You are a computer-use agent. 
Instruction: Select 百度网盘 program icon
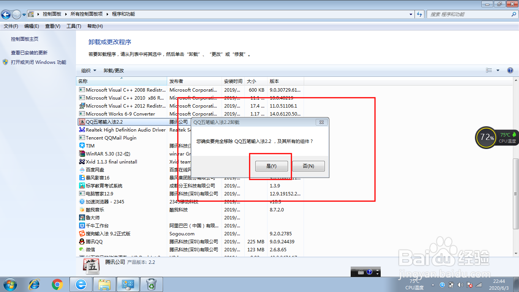click(82, 170)
